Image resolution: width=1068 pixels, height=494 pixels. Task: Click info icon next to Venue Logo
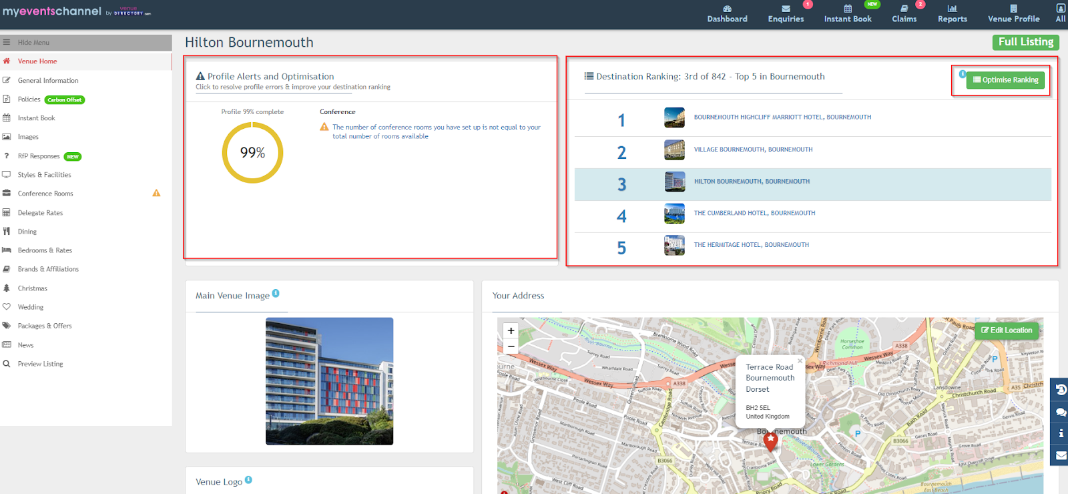pyautogui.click(x=248, y=479)
